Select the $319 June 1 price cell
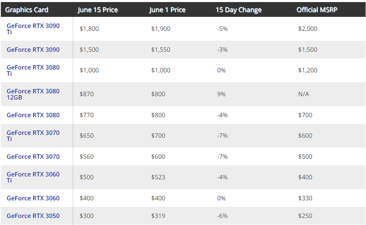The image size is (366, 225). pos(158,216)
